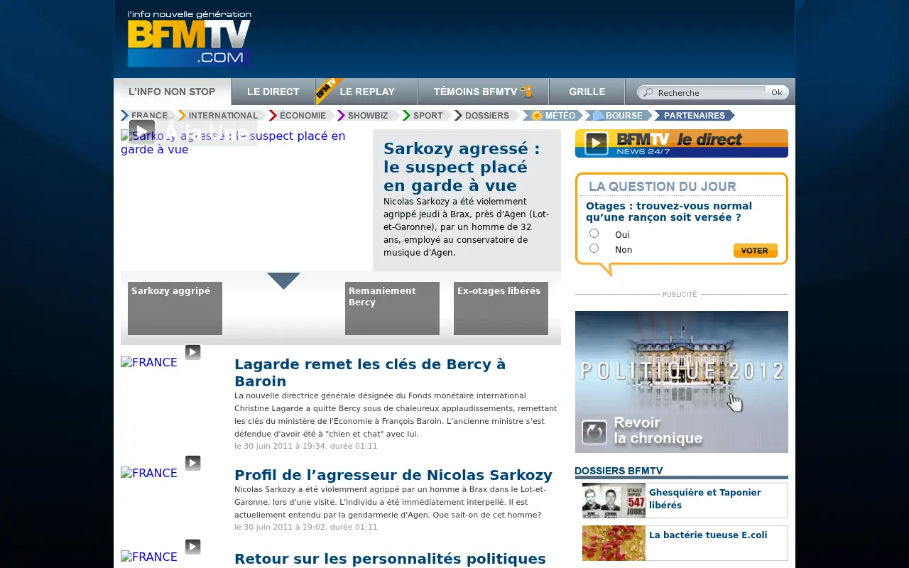Click the play icon in BFMTV le direct banner
909x568 pixels.
(597, 143)
